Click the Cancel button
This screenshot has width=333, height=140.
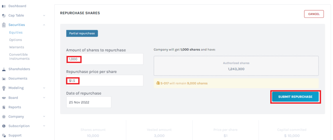pyautogui.click(x=314, y=14)
